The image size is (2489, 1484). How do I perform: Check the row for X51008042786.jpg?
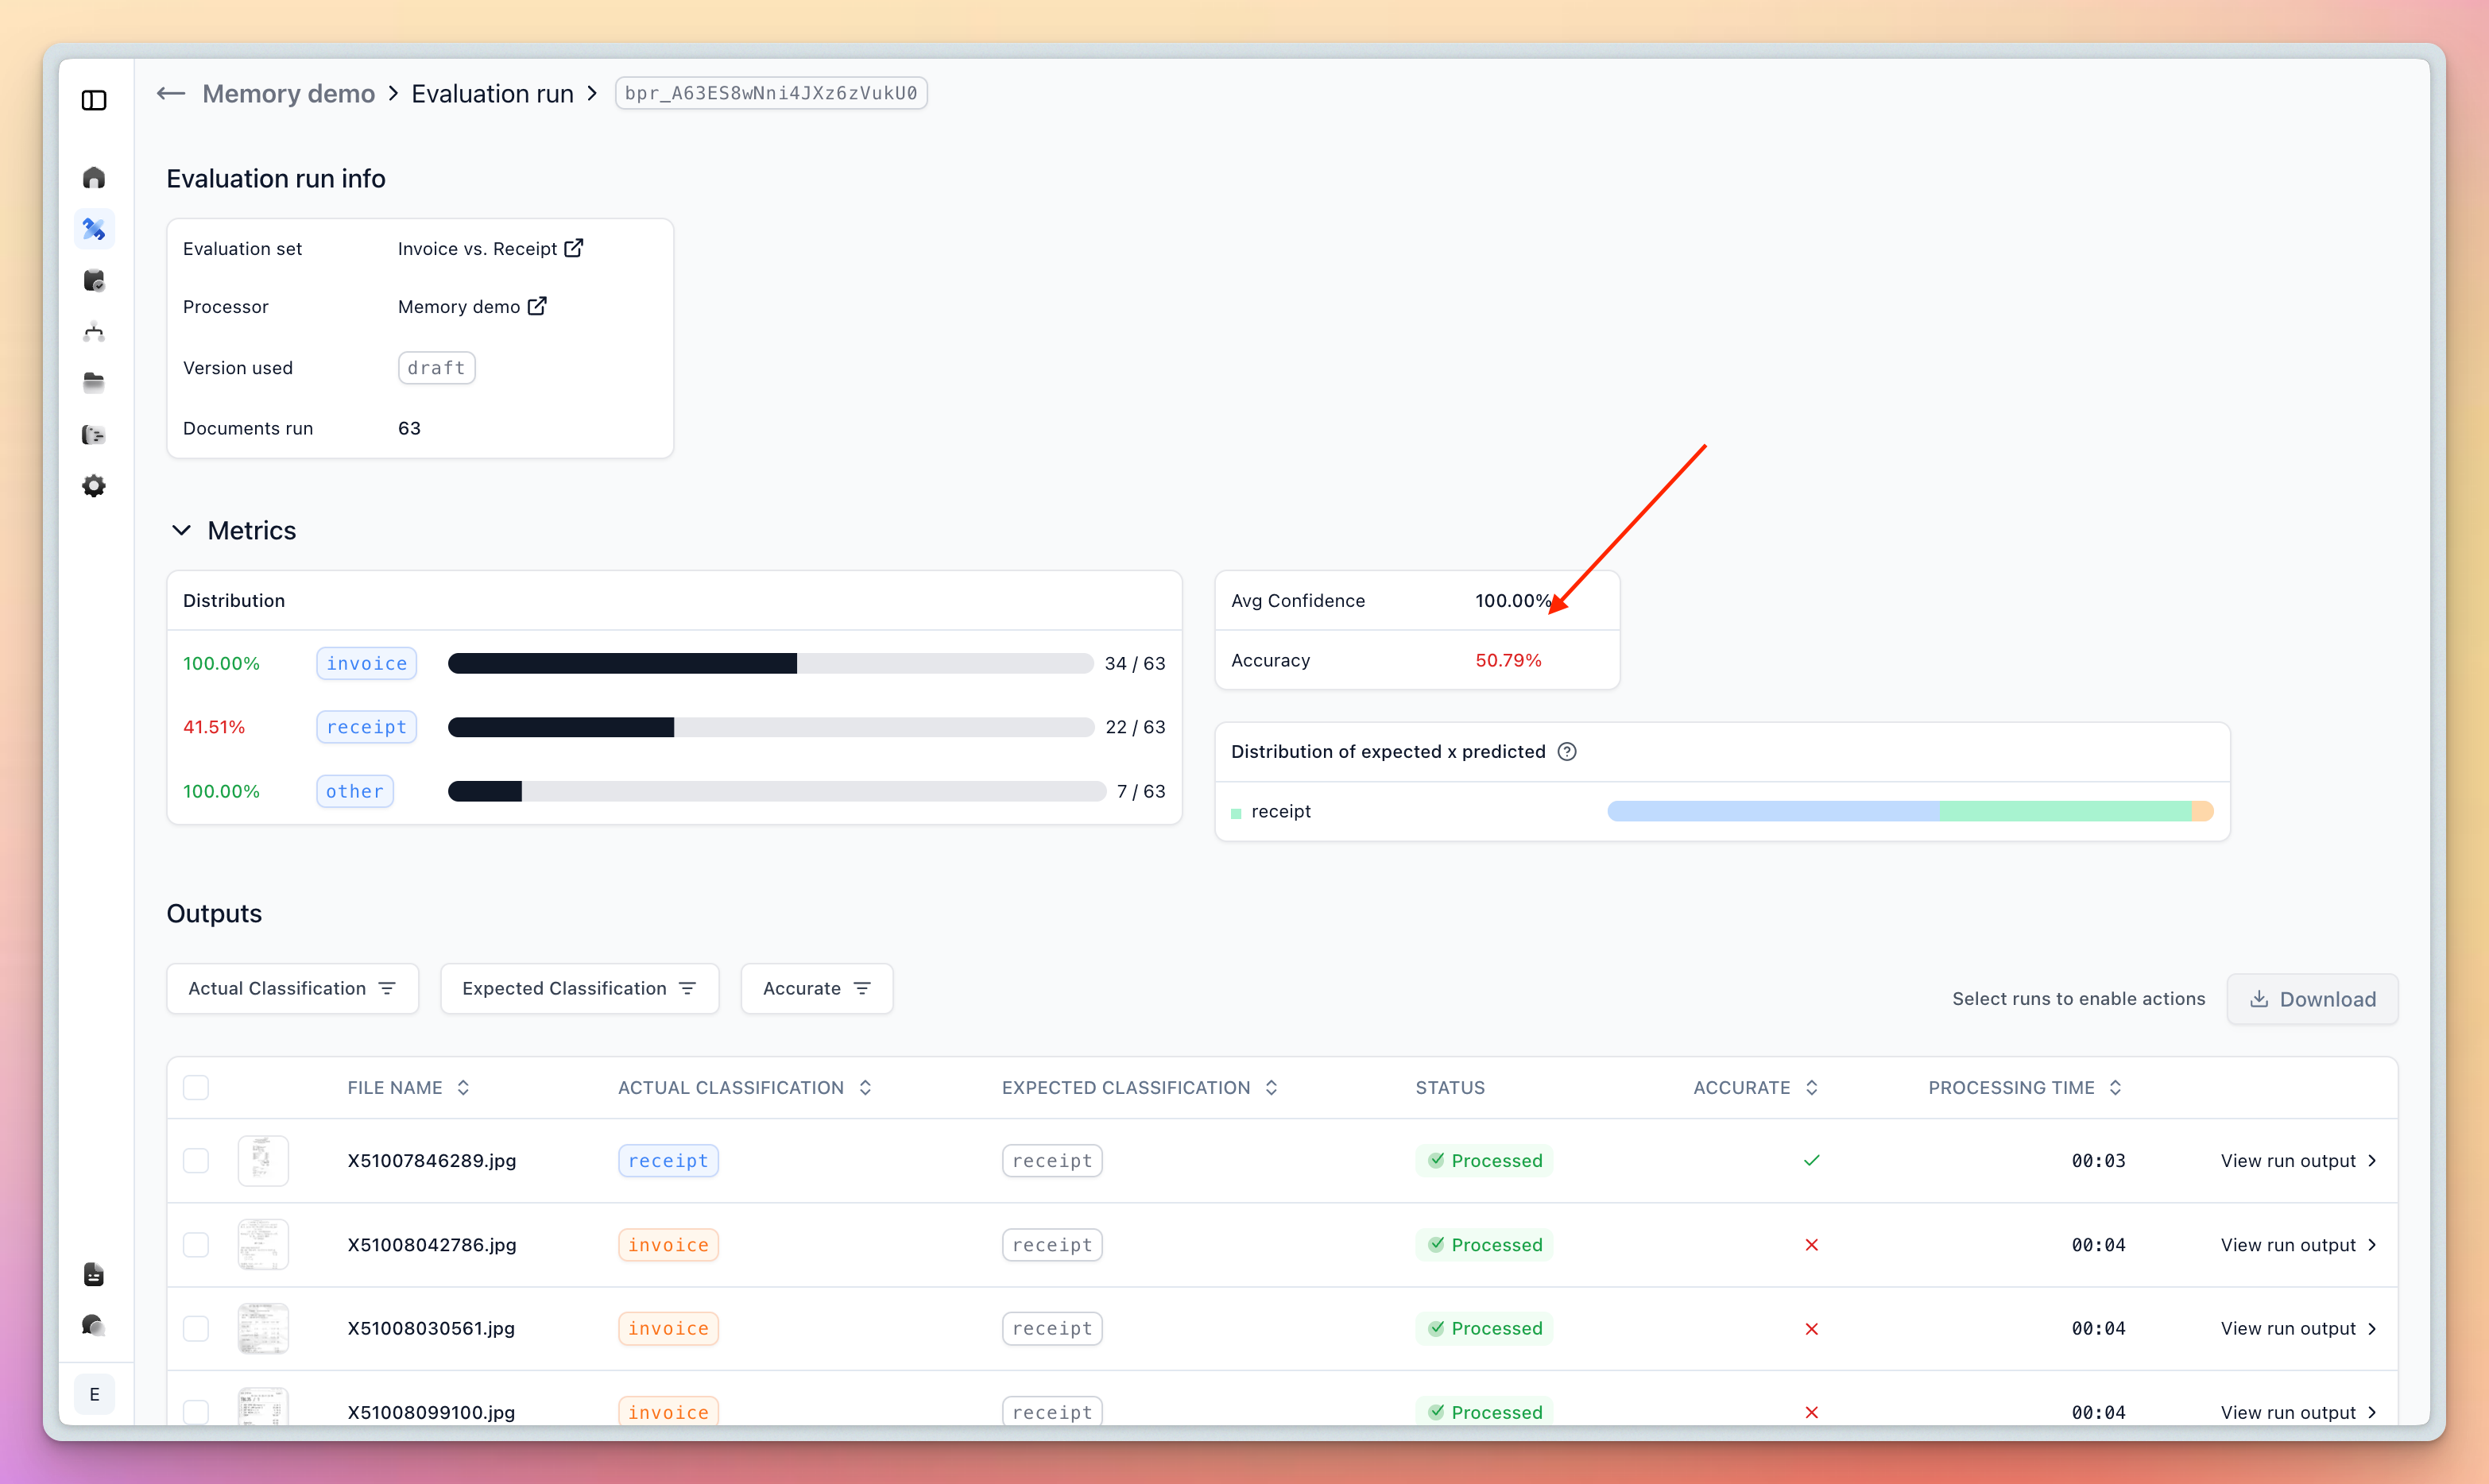[x=196, y=1245]
